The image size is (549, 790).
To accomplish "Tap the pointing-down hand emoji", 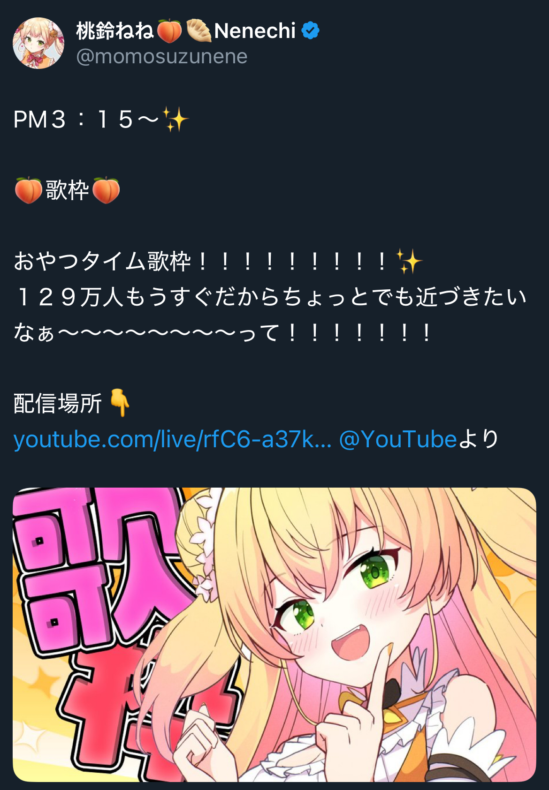I will (120, 403).
